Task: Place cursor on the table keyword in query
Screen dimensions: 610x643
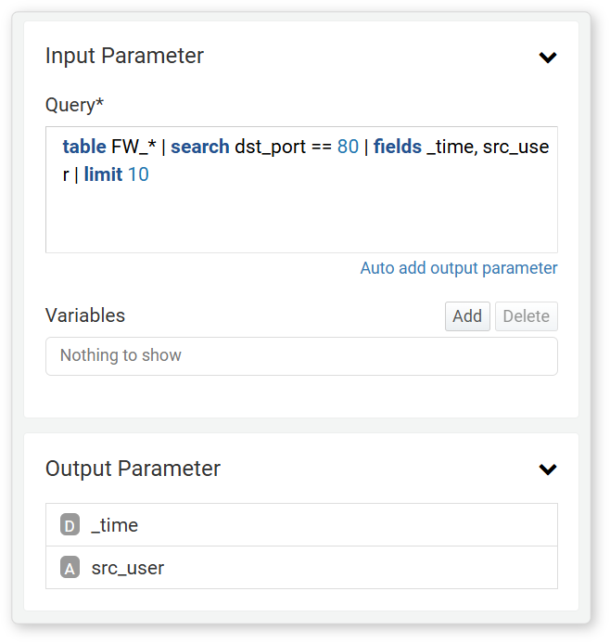Action: (84, 147)
